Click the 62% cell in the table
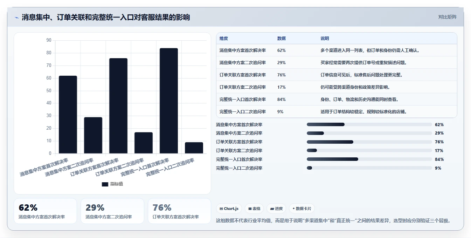The height and width of the screenshot is (238, 471). [x=281, y=50]
